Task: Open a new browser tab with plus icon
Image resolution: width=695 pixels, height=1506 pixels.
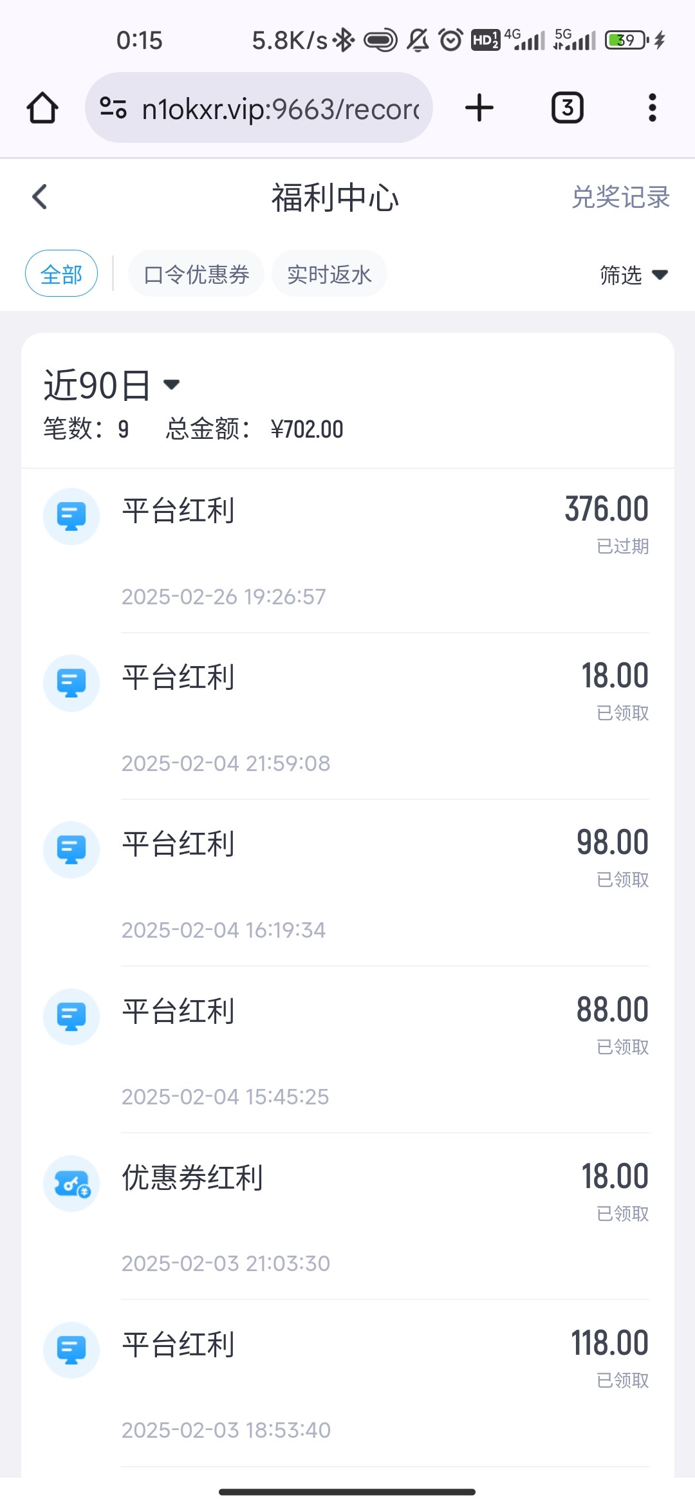Action: tap(479, 108)
